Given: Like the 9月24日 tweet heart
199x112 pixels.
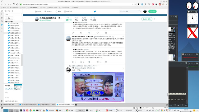Looking at the screenshot, I should coord(98,62).
